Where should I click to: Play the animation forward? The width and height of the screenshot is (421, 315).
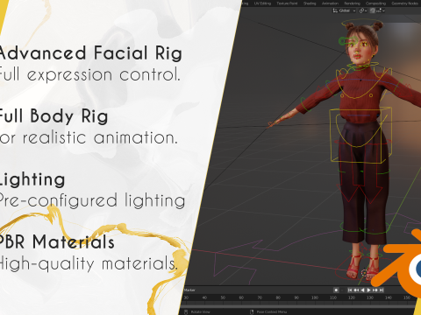pos(368,290)
